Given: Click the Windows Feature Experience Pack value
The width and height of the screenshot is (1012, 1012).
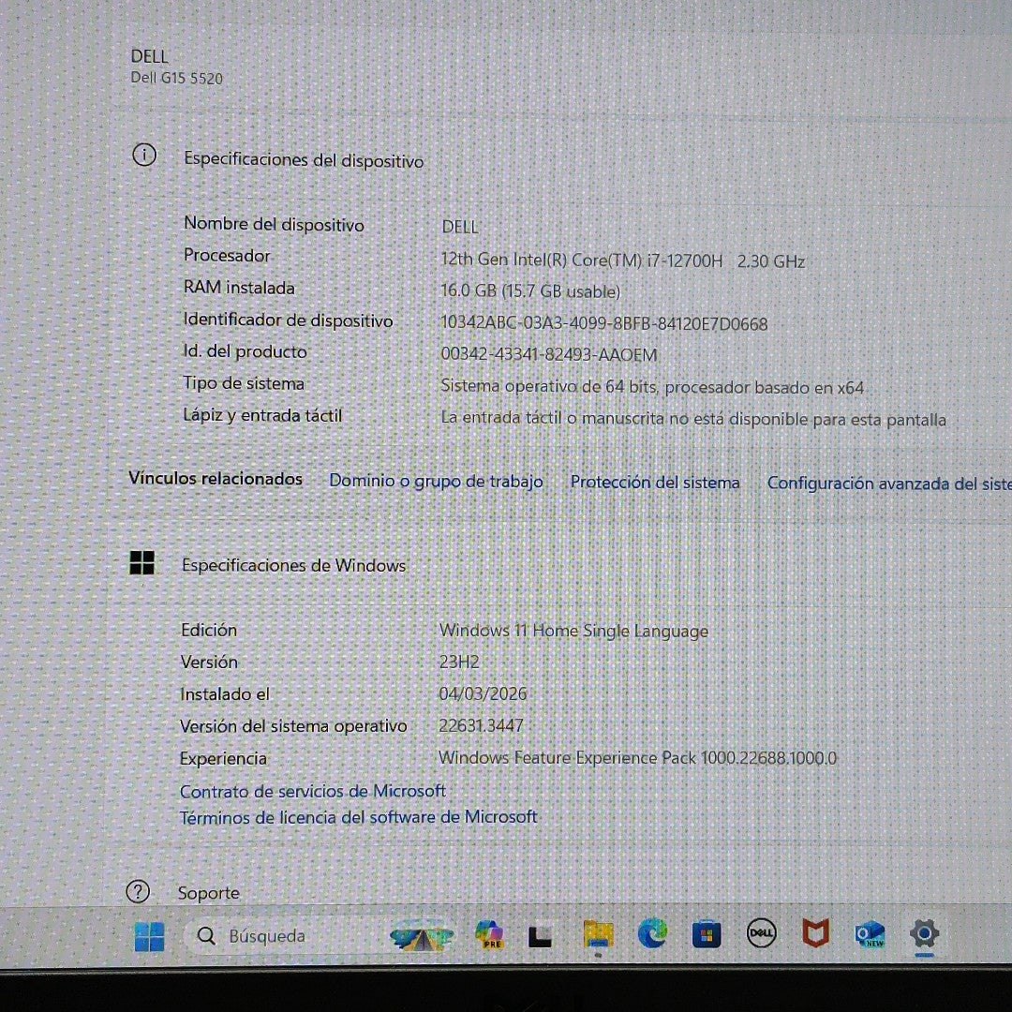Looking at the screenshot, I should coord(637,757).
